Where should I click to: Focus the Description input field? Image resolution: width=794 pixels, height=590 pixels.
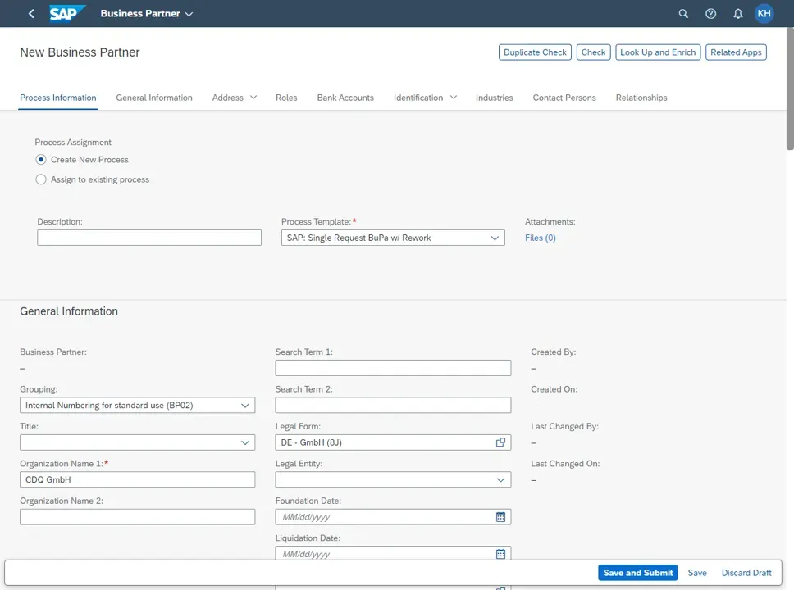[149, 238]
